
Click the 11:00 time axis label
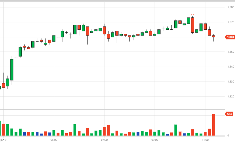(205, 140)
